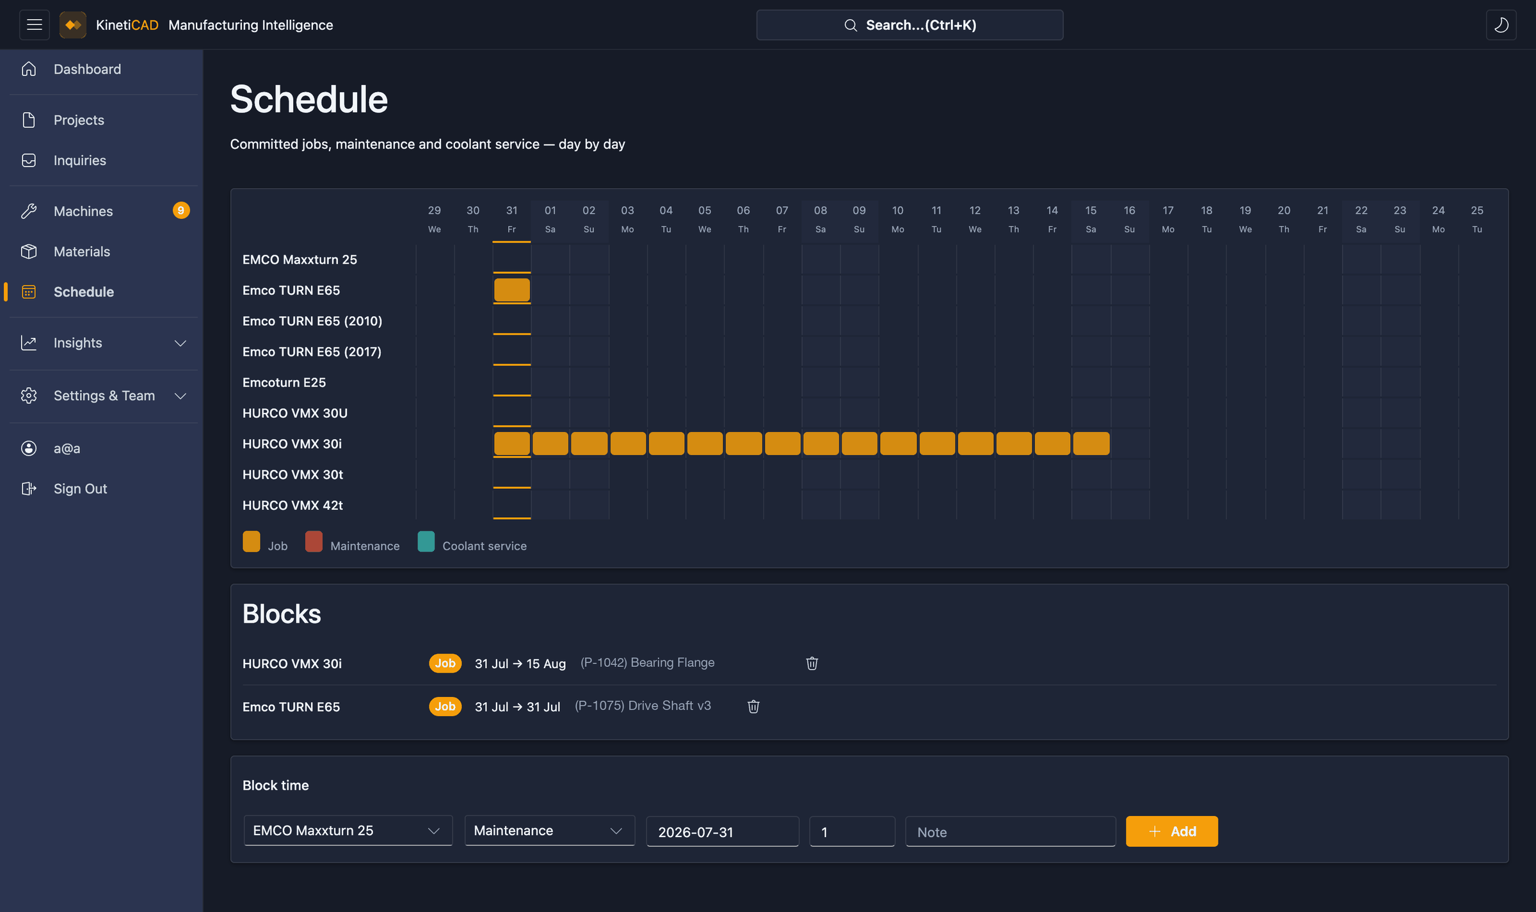Click (P-1042) Bearing Flange note
Viewport: 1536px width, 912px height.
click(x=648, y=662)
